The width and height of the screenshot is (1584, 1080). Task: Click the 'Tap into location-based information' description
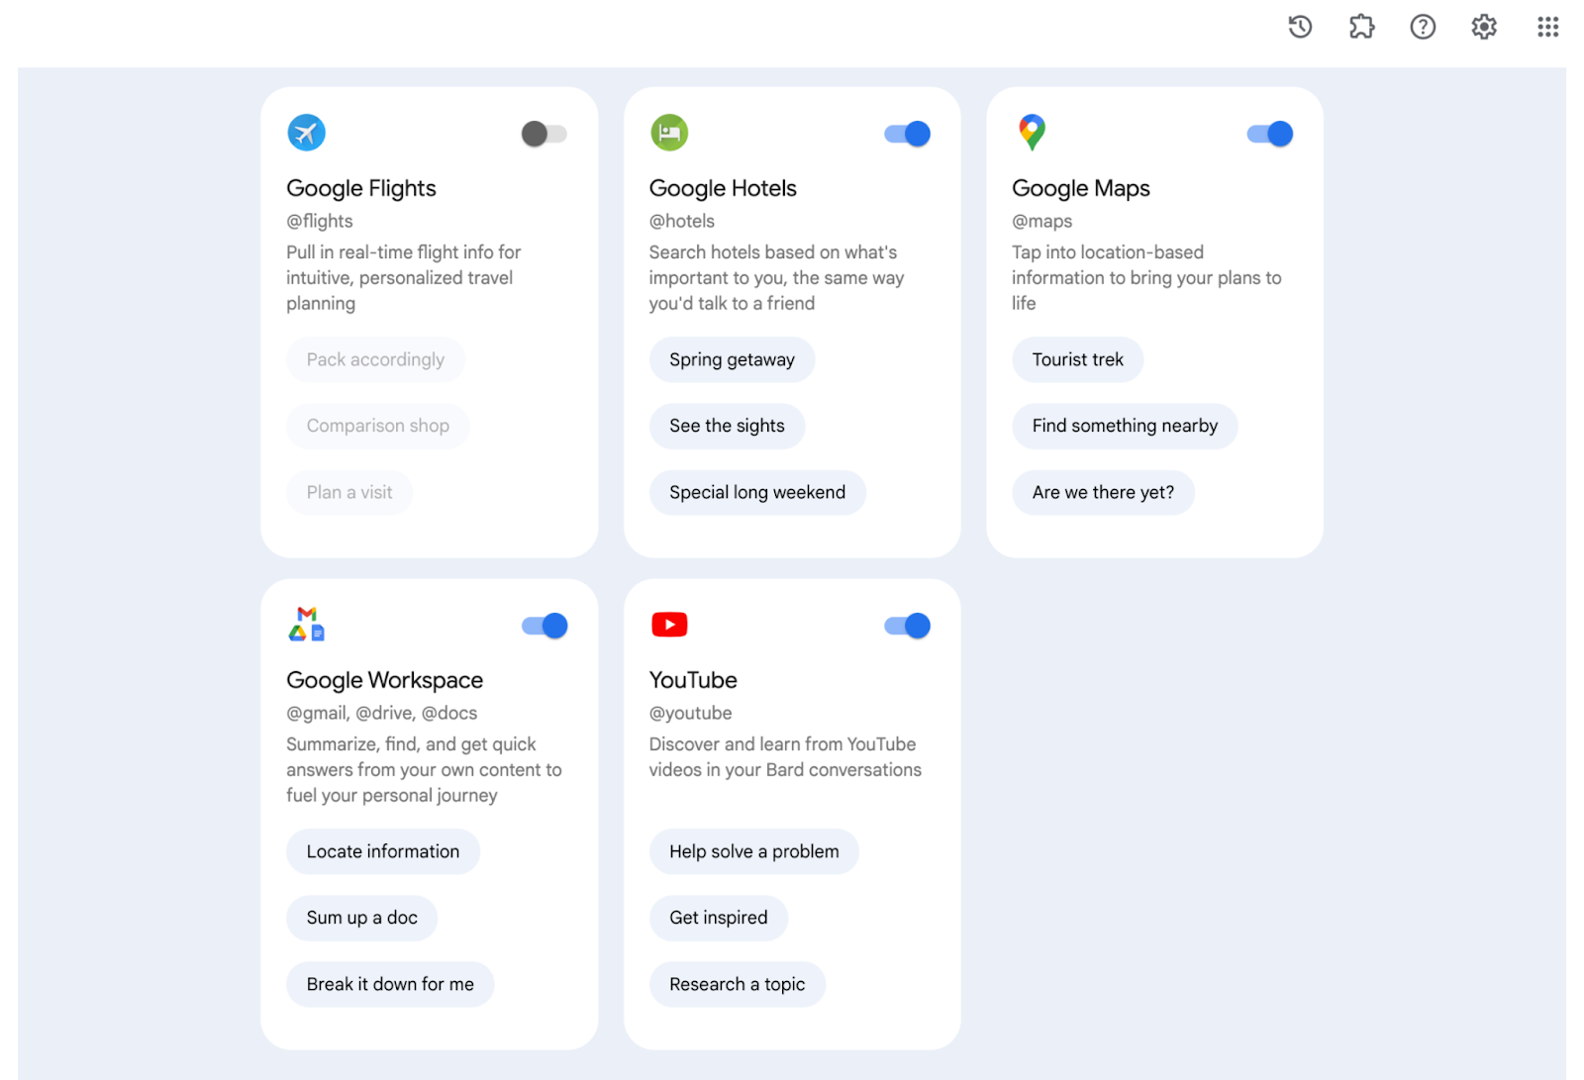[1146, 278]
